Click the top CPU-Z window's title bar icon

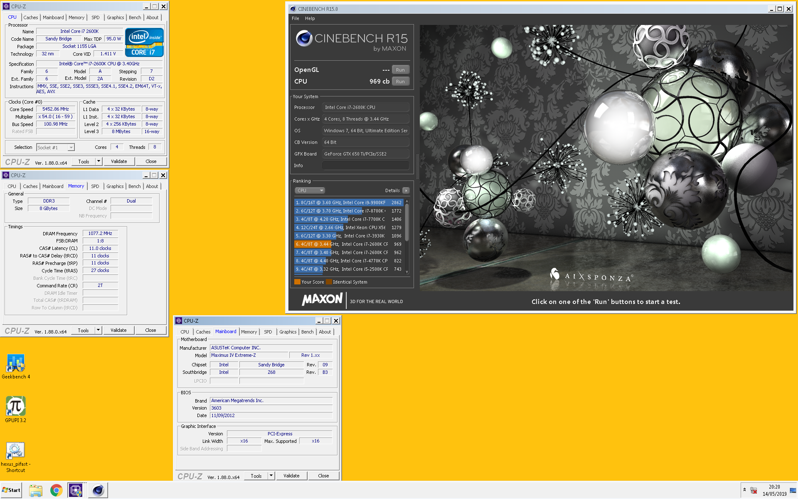[x=6, y=6]
